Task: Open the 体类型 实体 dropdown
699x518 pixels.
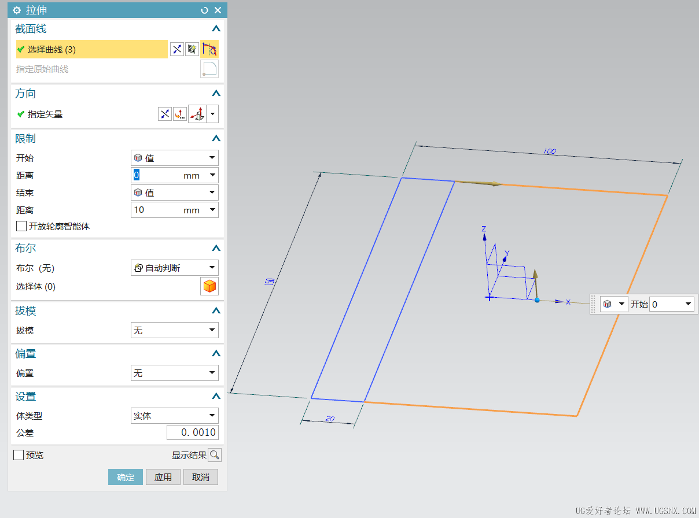Action: [x=175, y=416]
